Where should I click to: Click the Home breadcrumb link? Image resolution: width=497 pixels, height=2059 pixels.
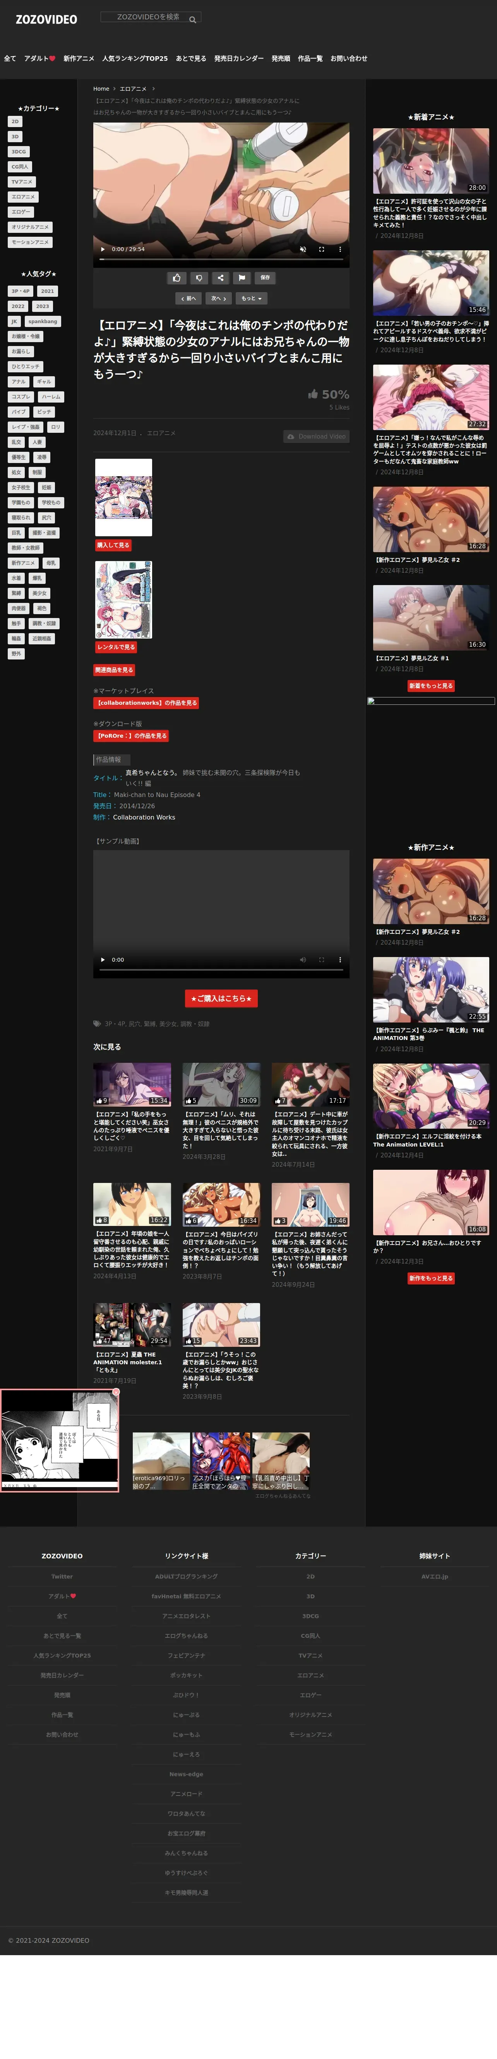pyautogui.click(x=101, y=89)
